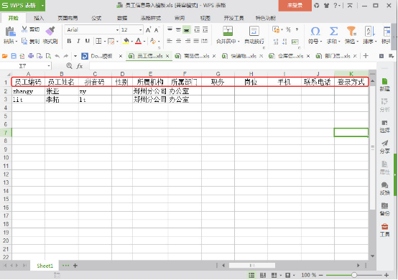This screenshot has width=398, height=280.
Task: Toggle italic formatting
Action: click(78, 41)
